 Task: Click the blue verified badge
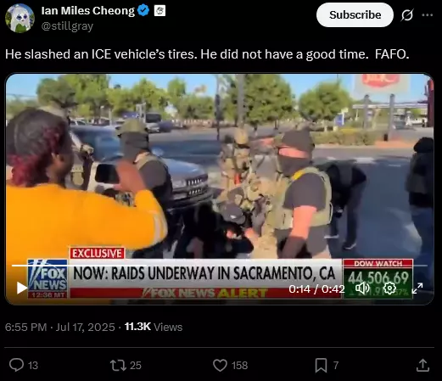[143, 11]
